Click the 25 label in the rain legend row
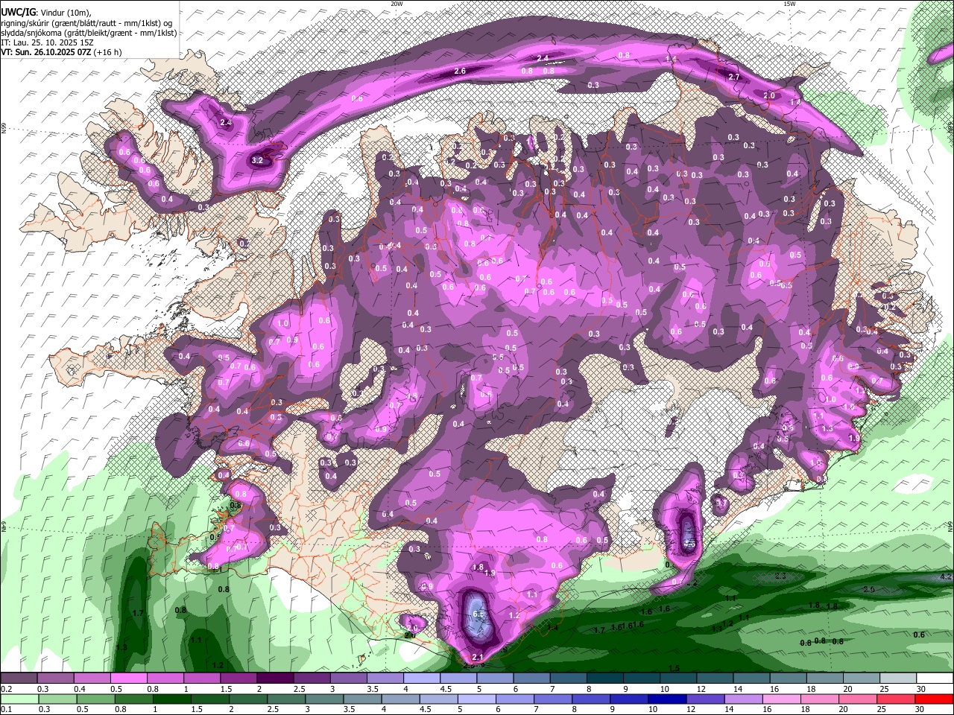Screen dimensions: 954x715 [x=883, y=709]
